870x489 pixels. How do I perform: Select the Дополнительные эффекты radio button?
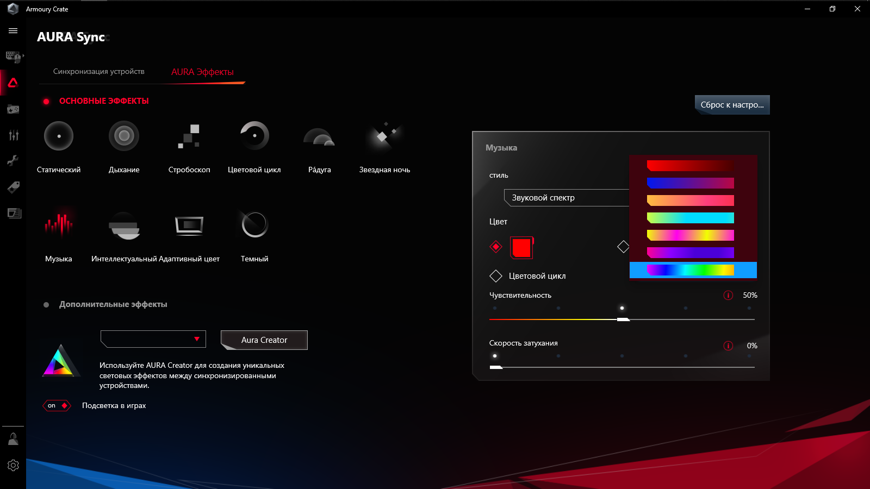pyautogui.click(x=46, y=305)
